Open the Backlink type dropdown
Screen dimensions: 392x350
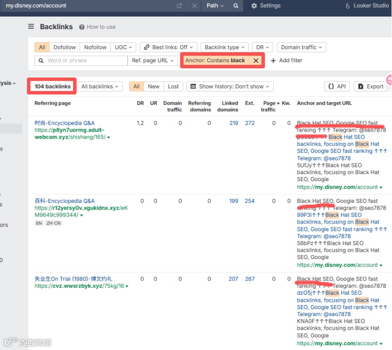pos(225,47)
